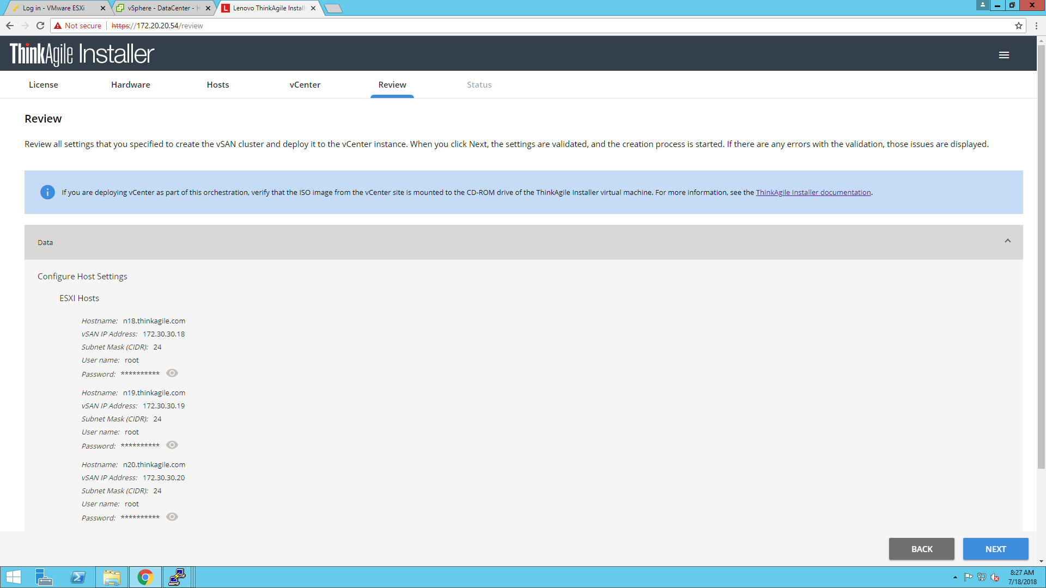Screen dimensions: 1046x588
Task: Reload the page with the refresh icon
Action: [x=40, y=26]
